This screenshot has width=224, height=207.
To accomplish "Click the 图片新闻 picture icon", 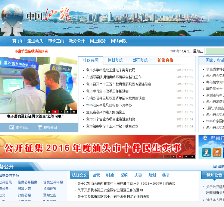I will click(12, 127).
